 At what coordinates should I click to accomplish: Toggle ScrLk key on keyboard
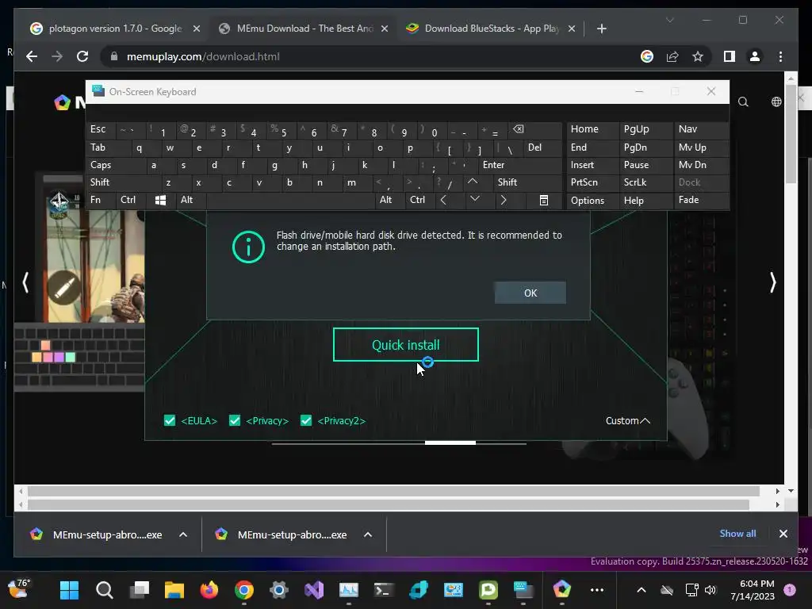pos(645,182)
